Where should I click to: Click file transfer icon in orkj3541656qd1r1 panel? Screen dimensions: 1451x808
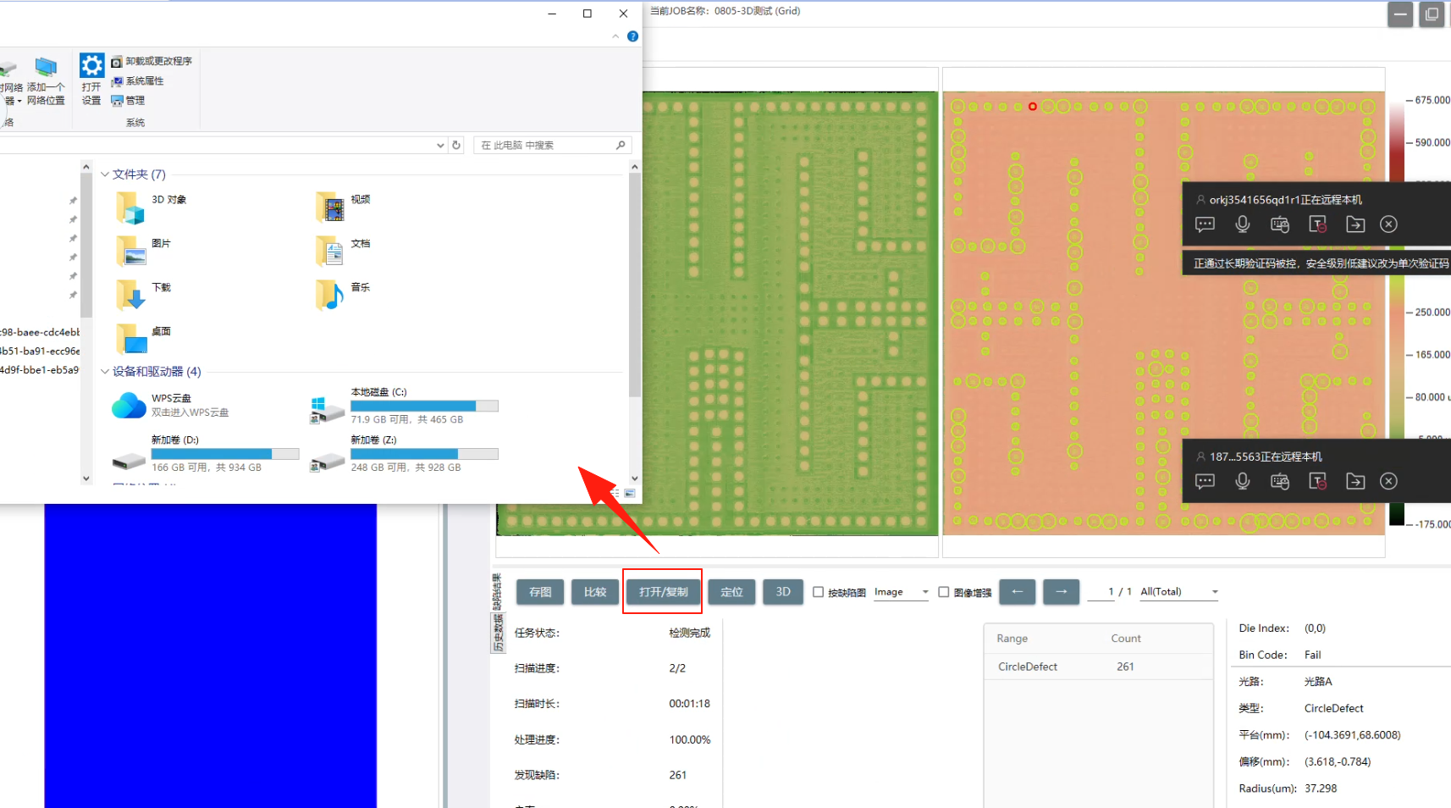click(x=1355, y=224)
